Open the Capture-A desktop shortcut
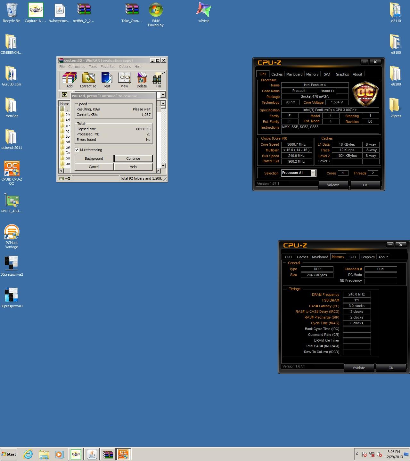Screen dimensions: 410x461 pyautogui.click(x=36, y=13)
